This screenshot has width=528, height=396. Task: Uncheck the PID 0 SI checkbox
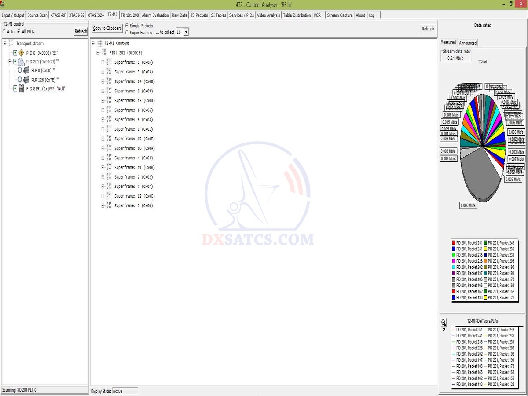tap(15, 53)
